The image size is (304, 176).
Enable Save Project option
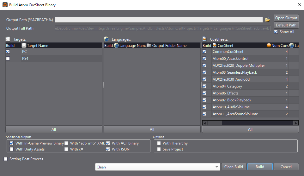coord(159,149)
